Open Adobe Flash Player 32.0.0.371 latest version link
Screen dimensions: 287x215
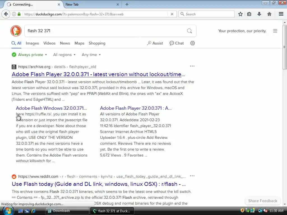[x=98, y=74]
